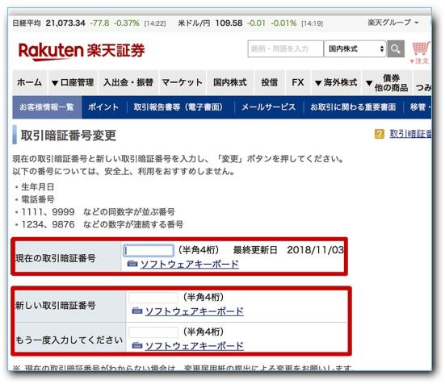Expand the 口座管理 menu
This screenshot has width=445, height=384.
click(73, 82)
